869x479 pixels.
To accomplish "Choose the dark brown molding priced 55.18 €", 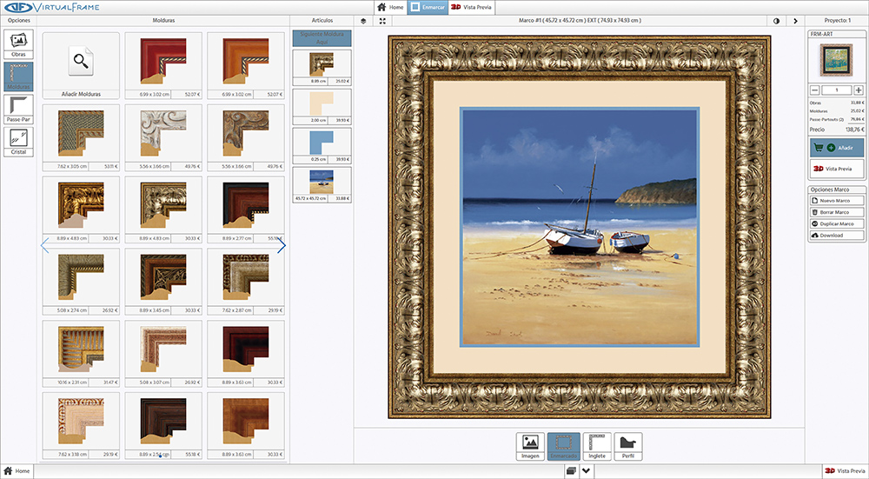I will 163,426.
